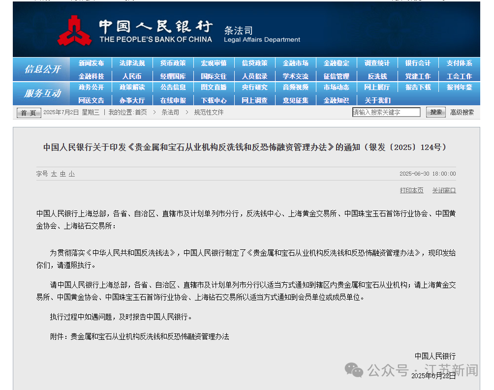Visit 在线申报 page
This screenshot has height=390, width=494.
click(x=173, y=100)
